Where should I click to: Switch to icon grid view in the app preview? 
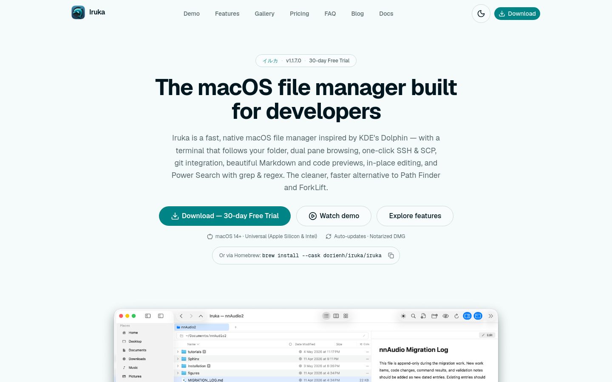coord(346,316)
